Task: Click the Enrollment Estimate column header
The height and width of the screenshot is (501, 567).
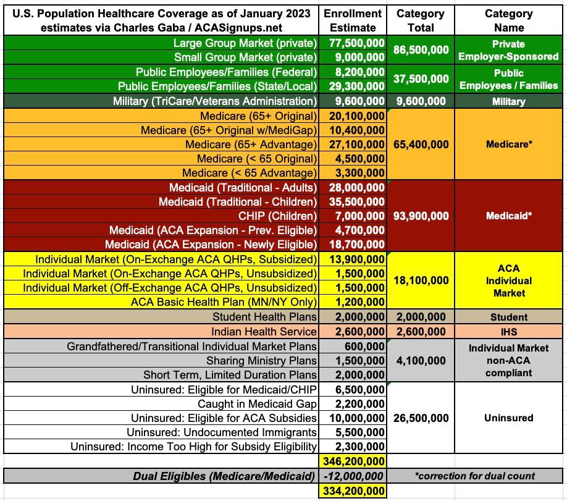Action: 353,20
